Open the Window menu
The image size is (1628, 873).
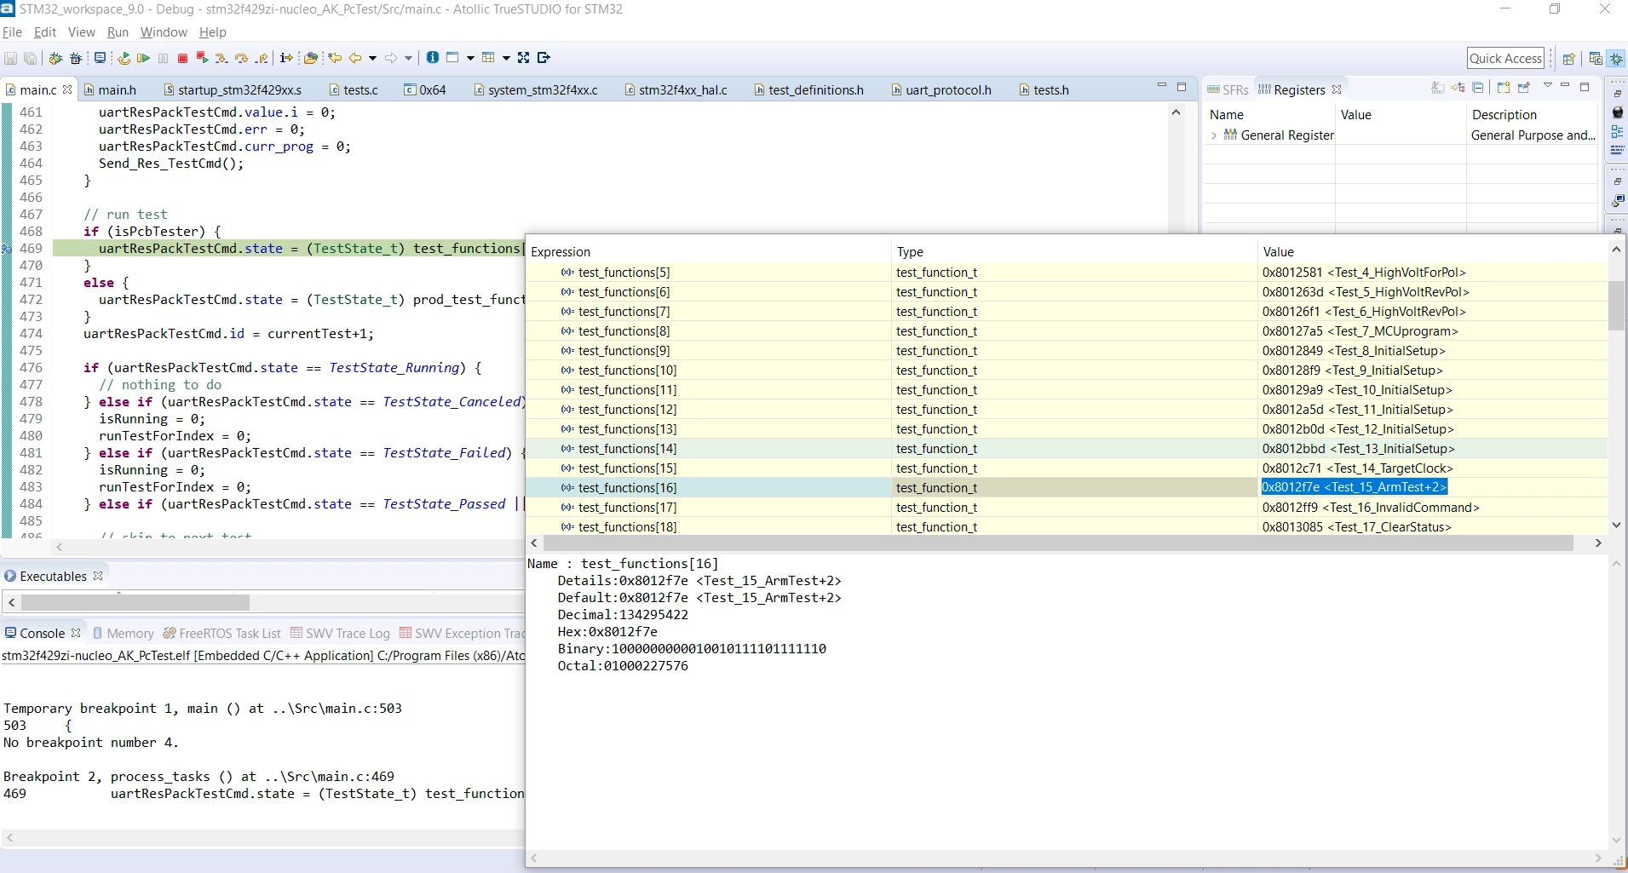[164, 32]
